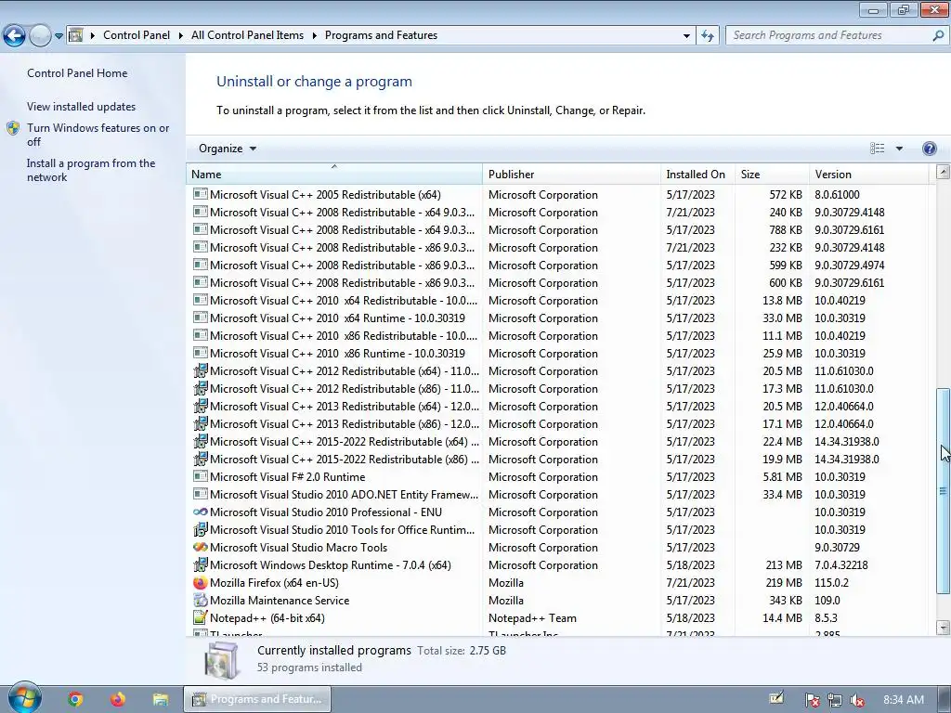
Task: Click the vertical scrollbar thumb
Action: click(x=943, y=491)
